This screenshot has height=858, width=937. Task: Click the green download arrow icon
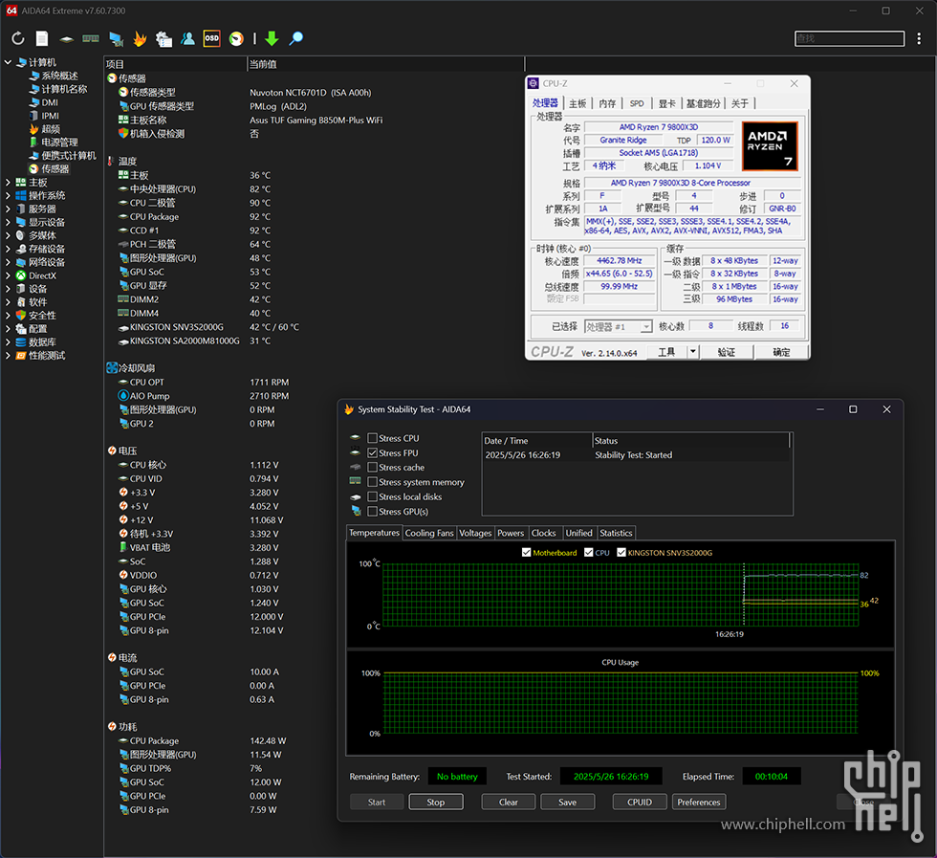pyautogui.click(x=272, y=39)
